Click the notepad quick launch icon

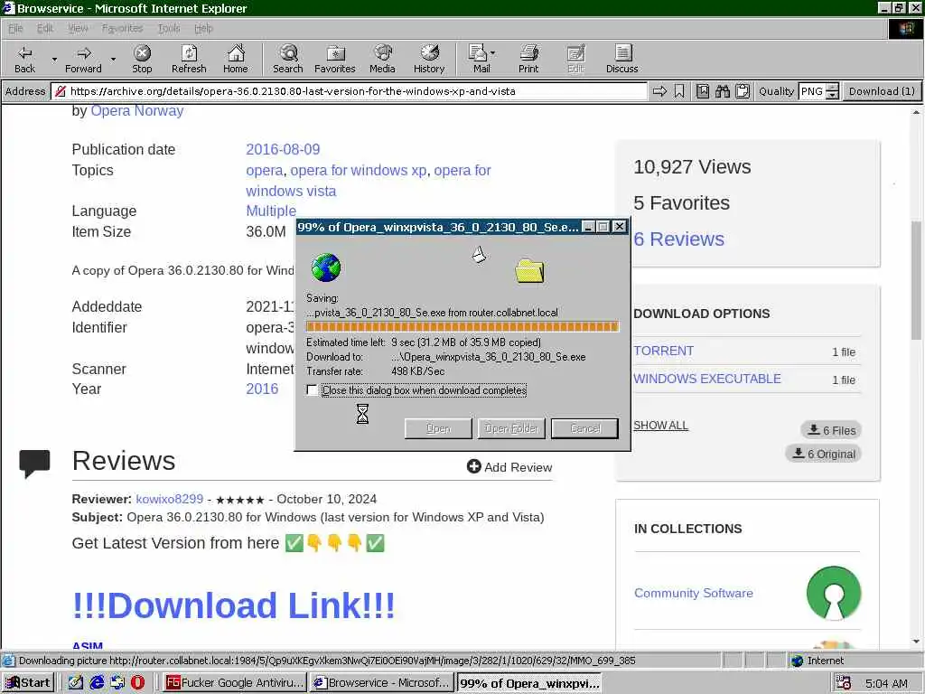tap(76, 682)
